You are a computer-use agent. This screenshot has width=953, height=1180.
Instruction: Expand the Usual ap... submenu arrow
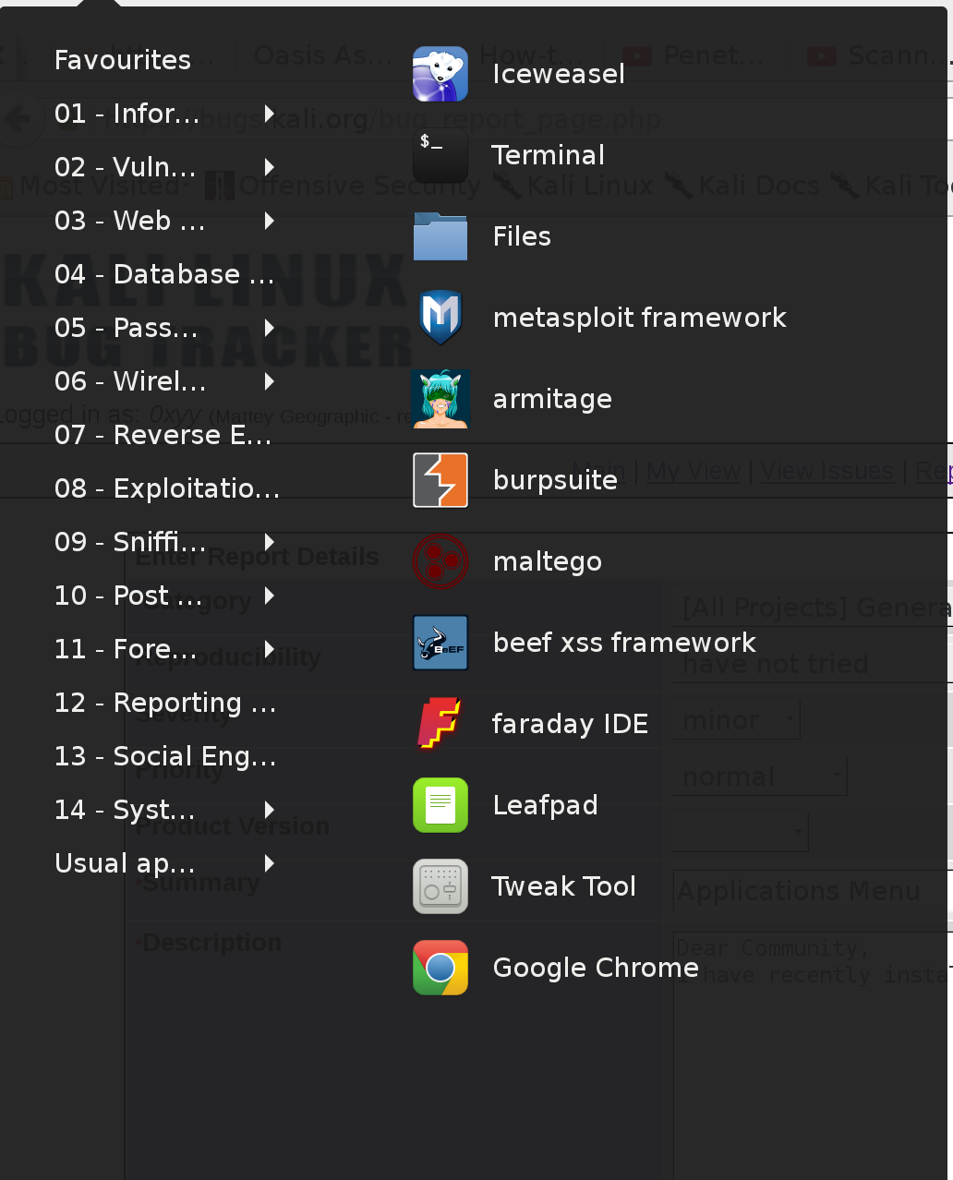click(x=270, y=863)
